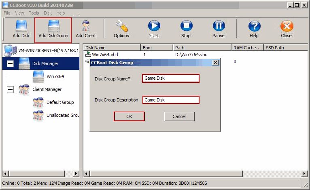Click the Add Disk toolbar icon
The width and height of the screenshot is (310, 190).
click(21, 26)
